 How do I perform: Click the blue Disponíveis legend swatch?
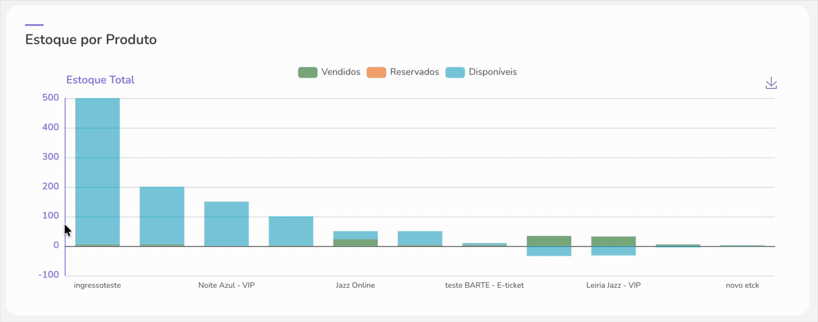tap(455, 73)
